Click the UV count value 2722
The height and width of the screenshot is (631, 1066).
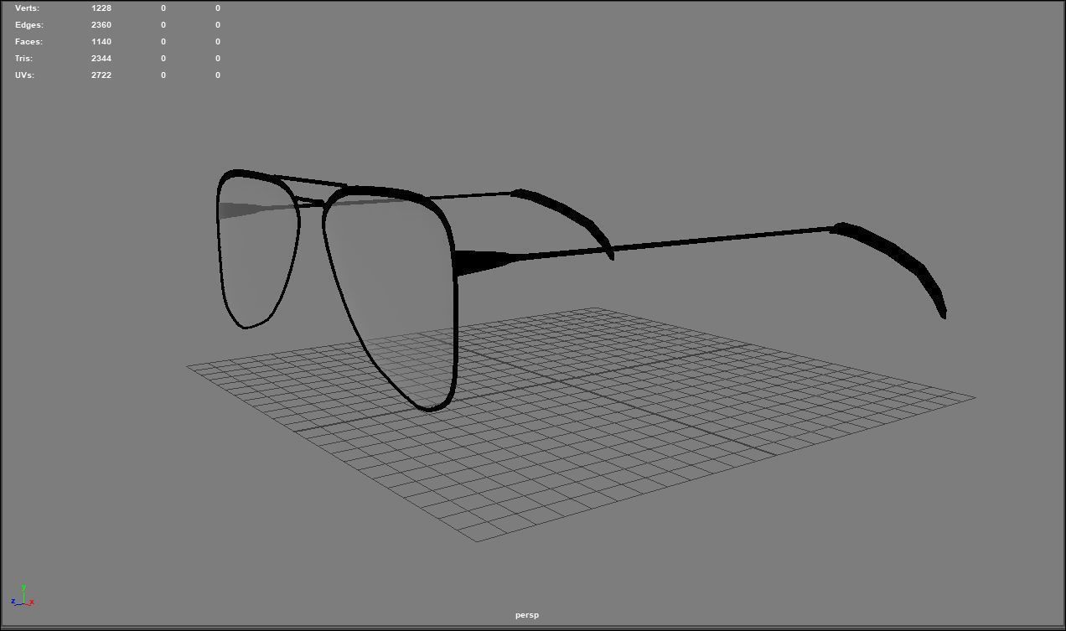[101, 75]
